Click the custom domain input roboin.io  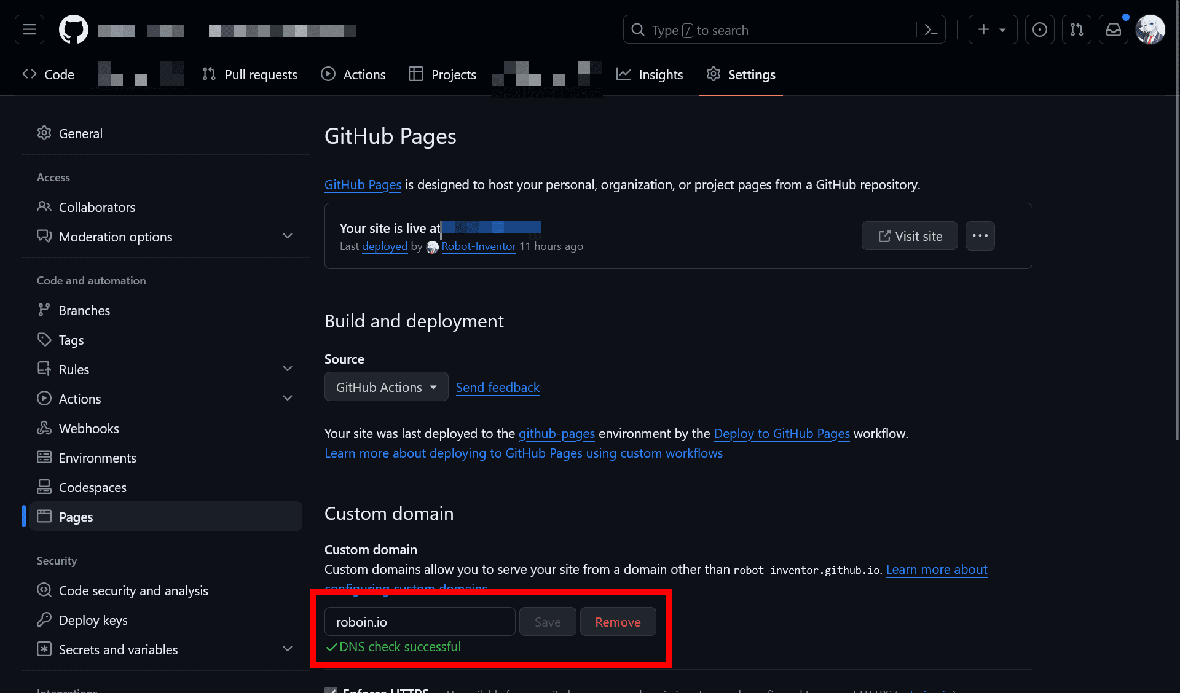click(420, 622)
